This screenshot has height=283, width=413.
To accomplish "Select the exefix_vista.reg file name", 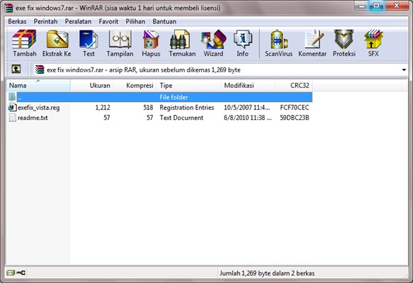I will 38,107.
